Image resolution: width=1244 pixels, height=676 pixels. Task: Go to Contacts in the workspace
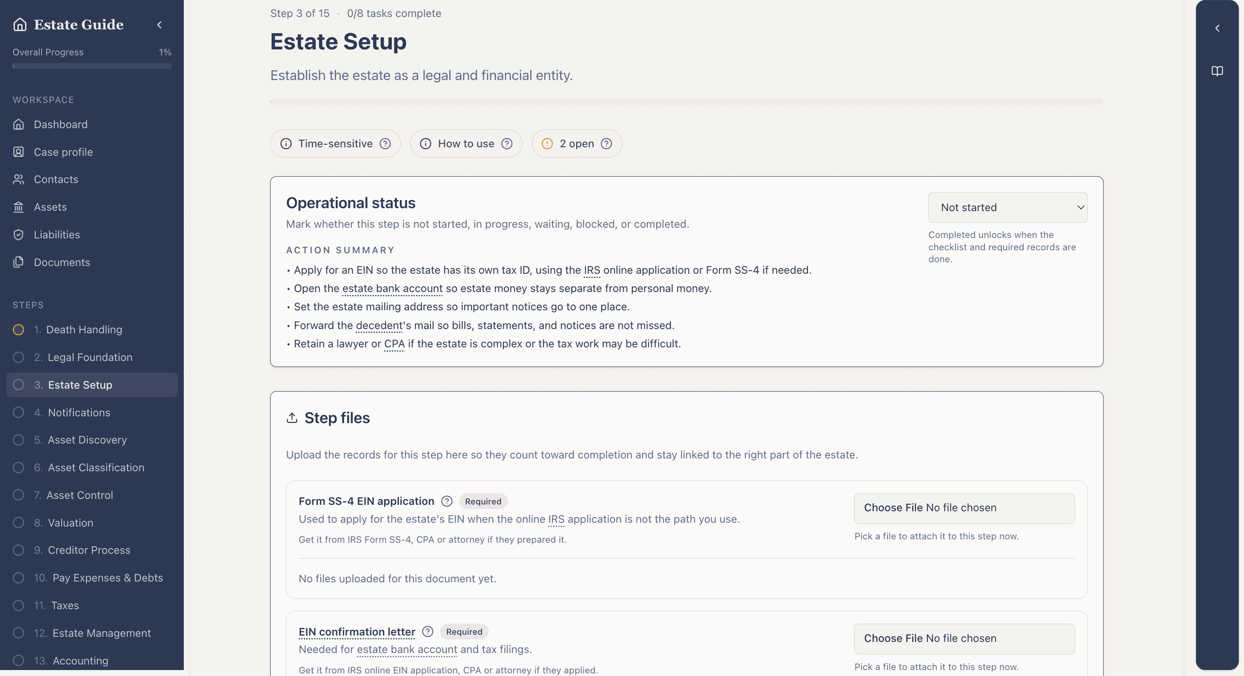coord(92,179)
